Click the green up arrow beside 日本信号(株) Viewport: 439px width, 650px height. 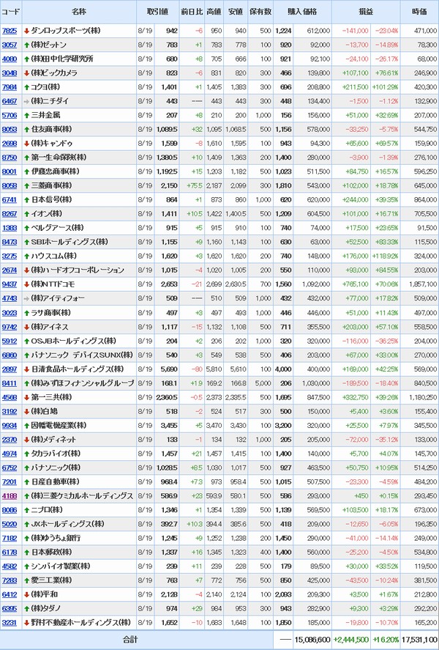point(27,200)
